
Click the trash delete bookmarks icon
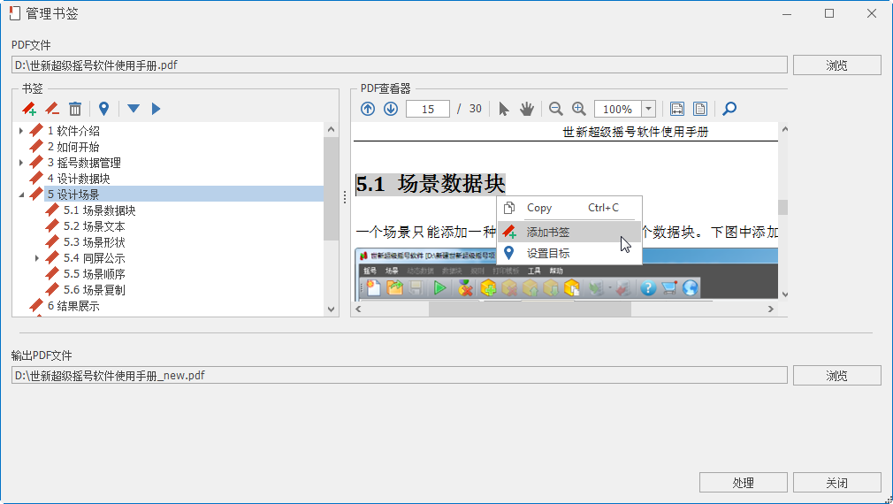(75, 108)
